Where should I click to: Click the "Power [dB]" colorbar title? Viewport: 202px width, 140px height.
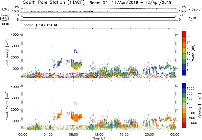pyautogui.click(x=193, y=53)
